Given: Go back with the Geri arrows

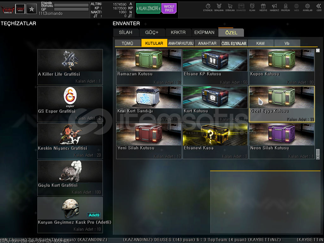Looking at the screenshot, I should pyautogui.click(x=319, y=8).
